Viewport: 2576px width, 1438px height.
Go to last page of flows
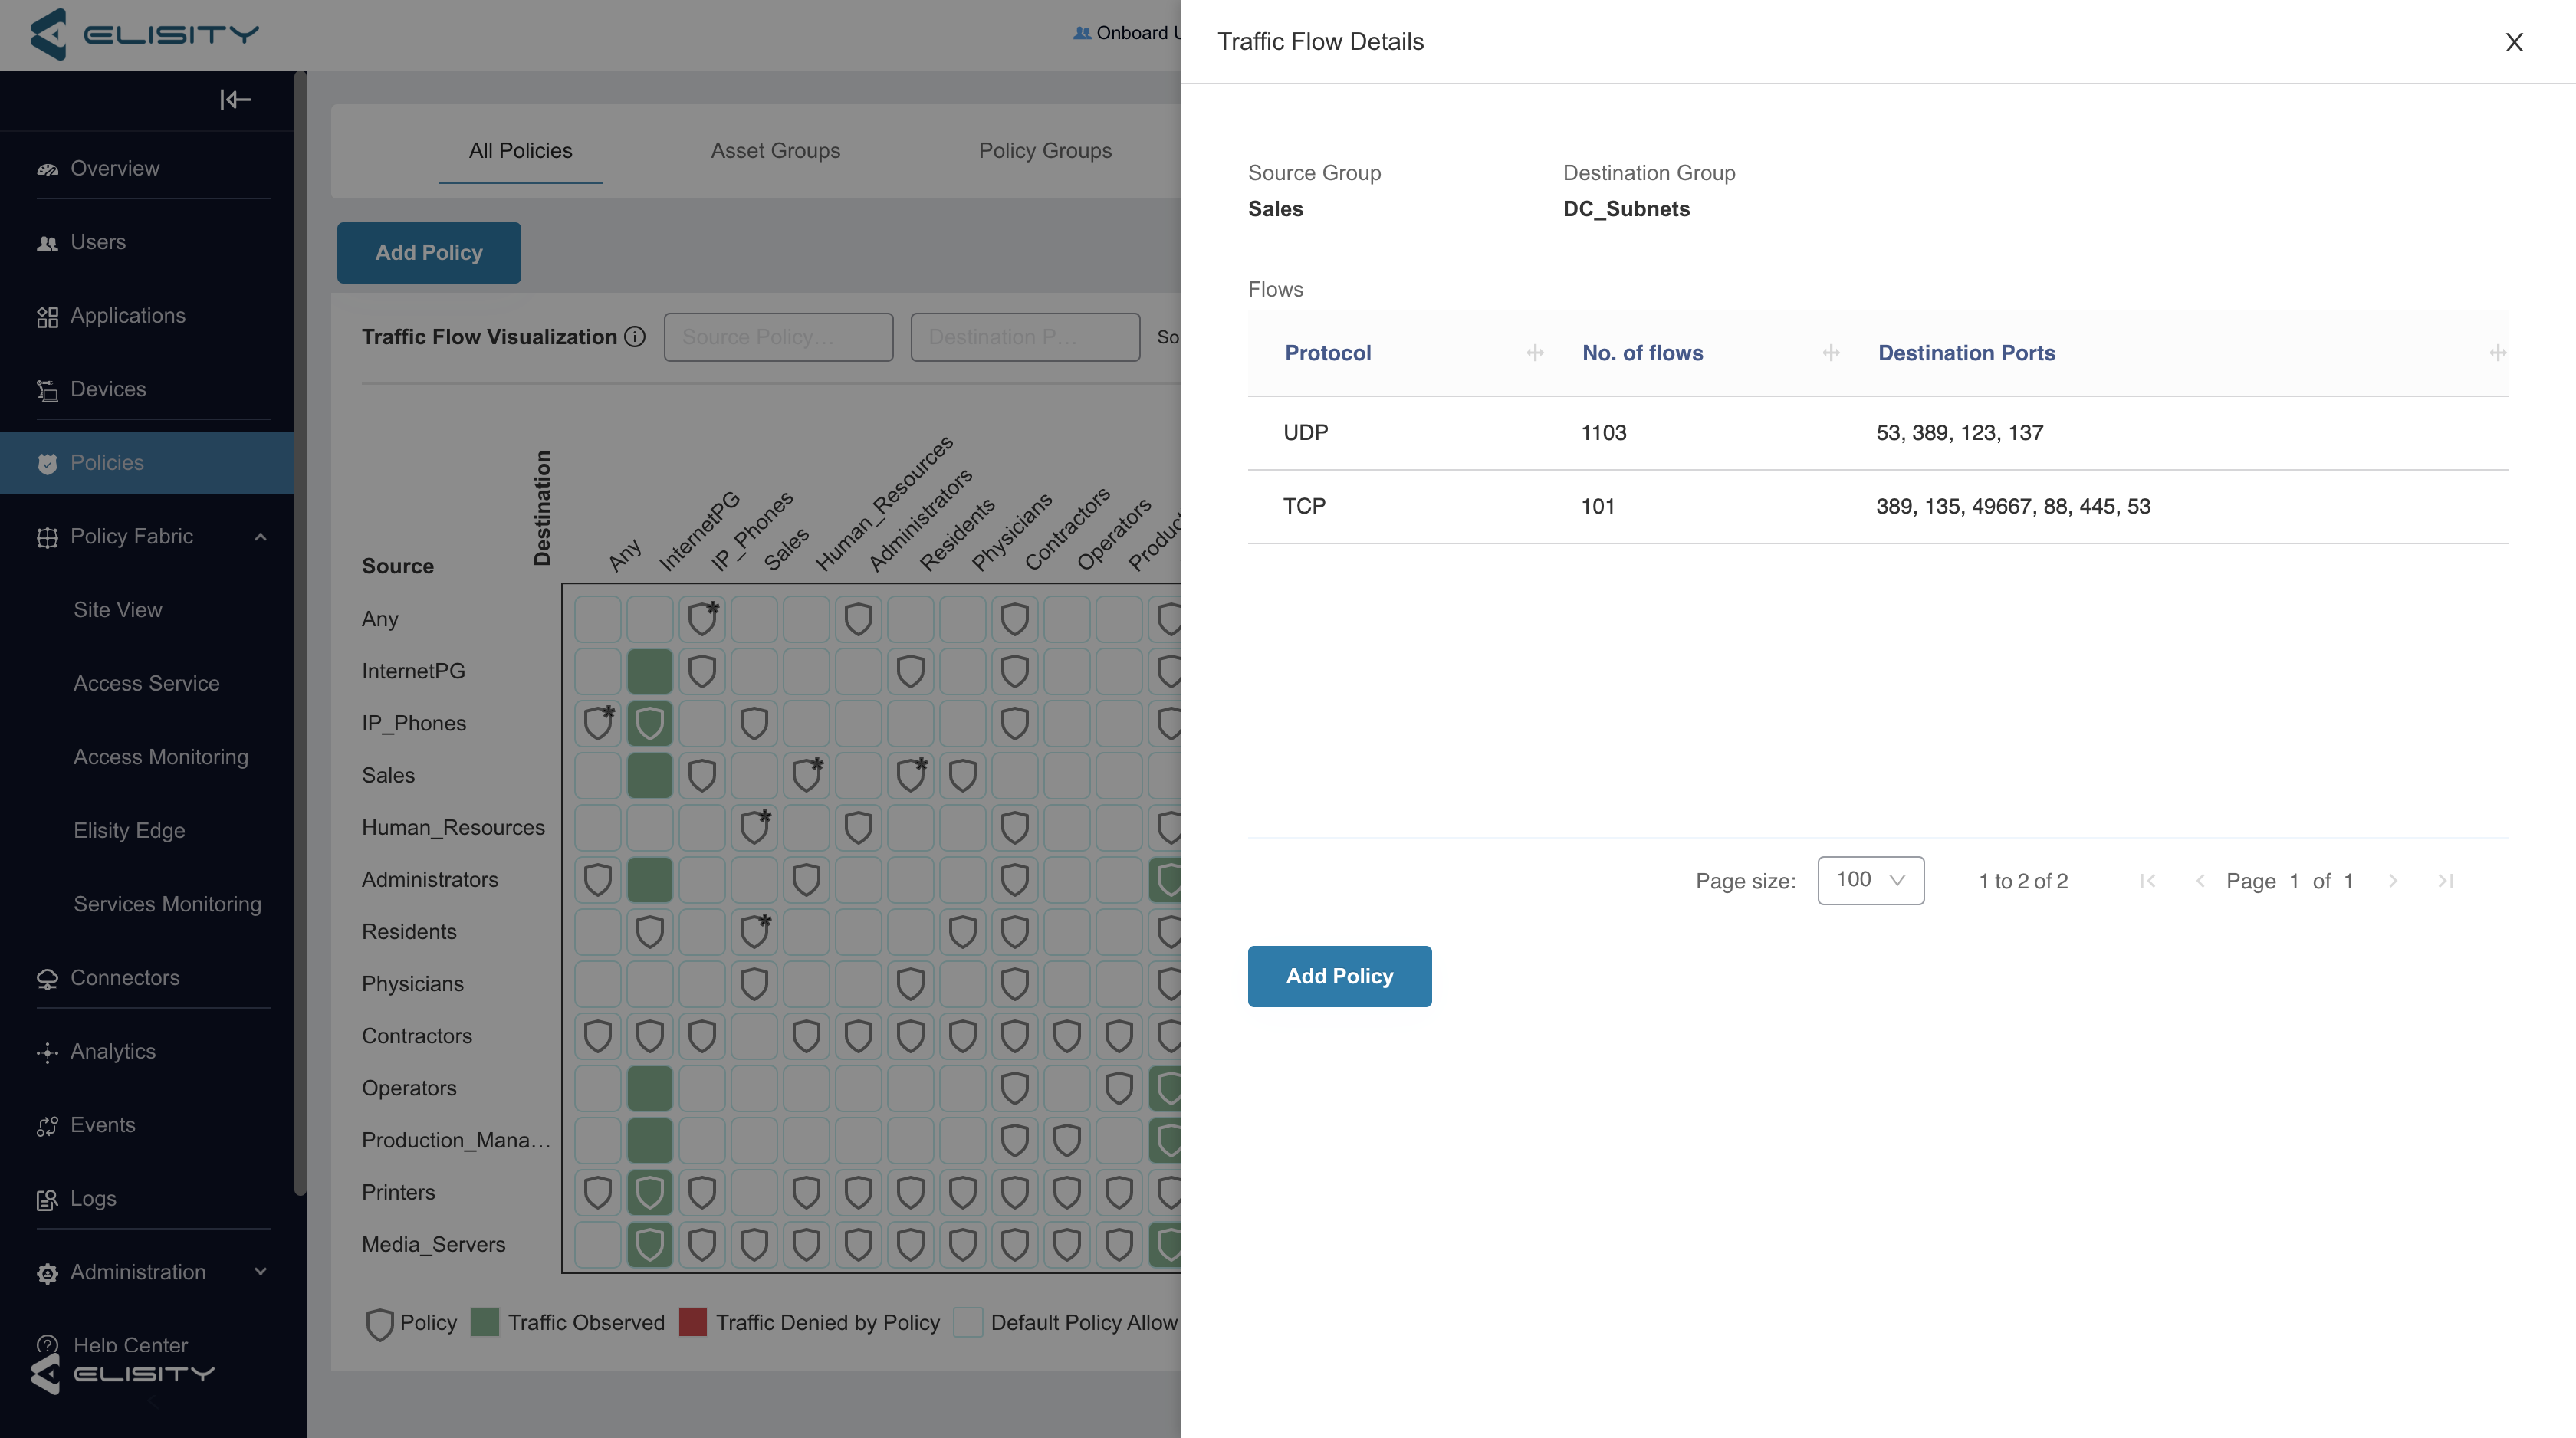click(2446, 881)
